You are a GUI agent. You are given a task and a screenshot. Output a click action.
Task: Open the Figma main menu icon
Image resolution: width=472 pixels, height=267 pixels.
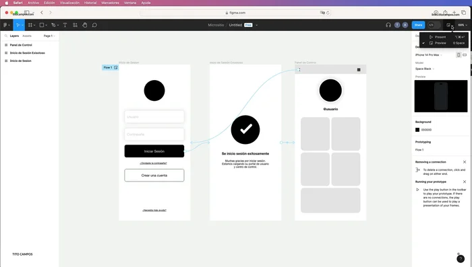(5, 25)
